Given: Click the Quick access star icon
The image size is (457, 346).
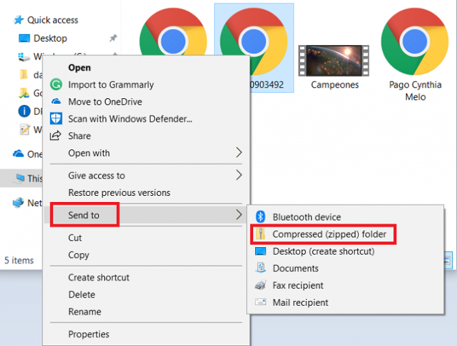Looking at the screenshot, I should [x=19, y=20].
